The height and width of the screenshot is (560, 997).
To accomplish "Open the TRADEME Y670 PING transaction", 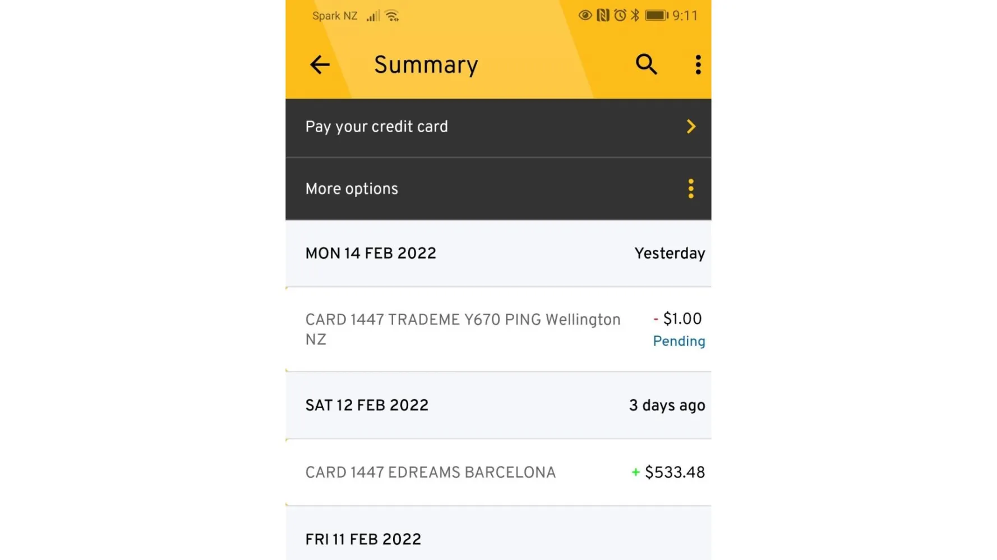I will coord(463,329).
